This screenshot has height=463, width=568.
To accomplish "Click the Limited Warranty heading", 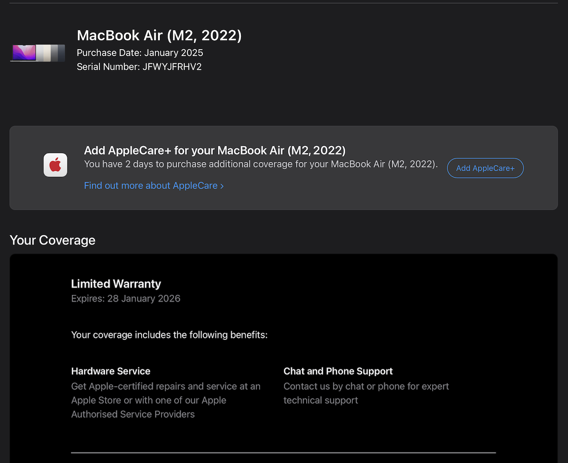I will [x=116, y=284].
